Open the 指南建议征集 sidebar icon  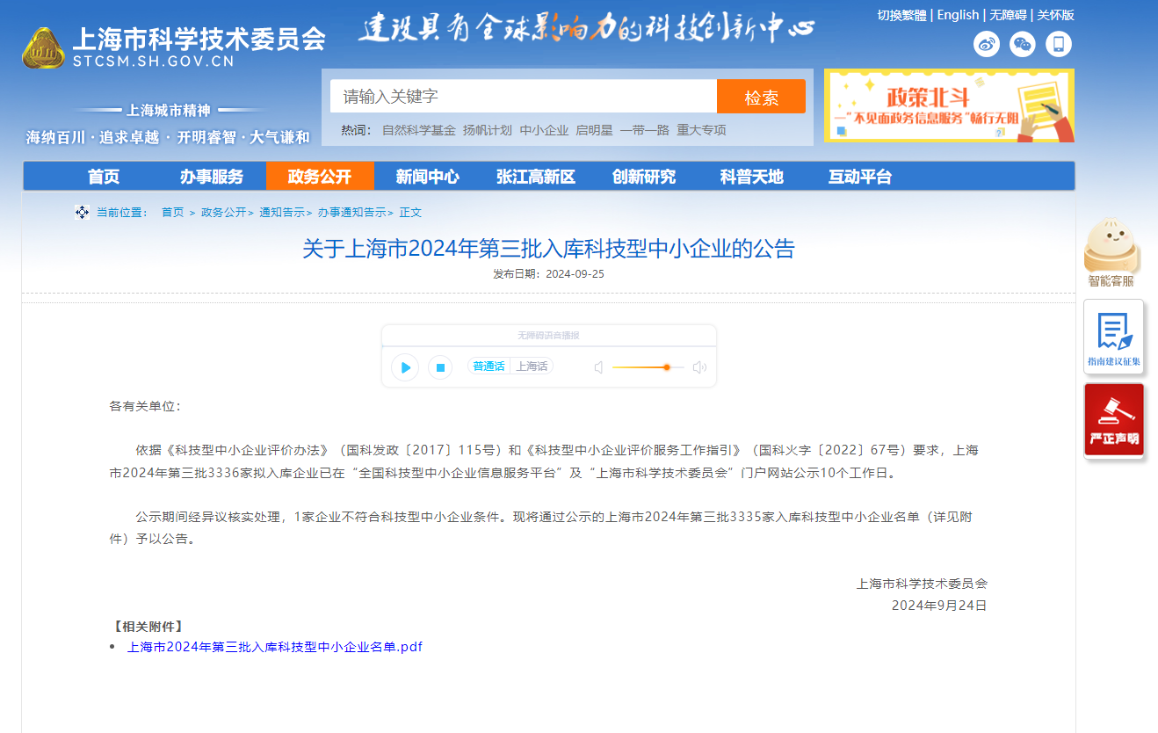click(x=1113, y=337)
